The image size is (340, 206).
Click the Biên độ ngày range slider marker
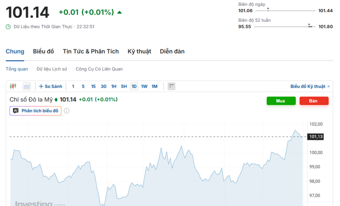(268, 9)
